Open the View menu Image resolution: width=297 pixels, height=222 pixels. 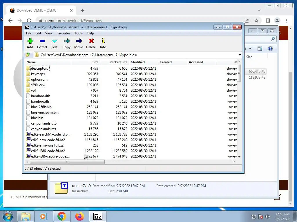[x=49, y=33]
